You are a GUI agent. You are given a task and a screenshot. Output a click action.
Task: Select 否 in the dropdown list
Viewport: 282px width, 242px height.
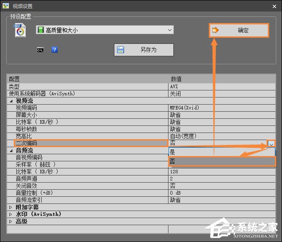point(222,161)
